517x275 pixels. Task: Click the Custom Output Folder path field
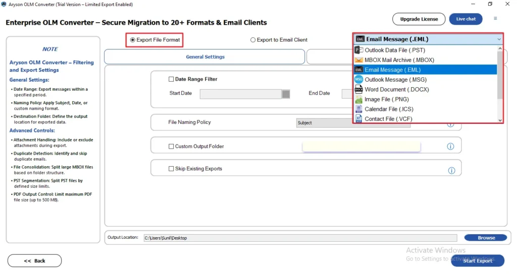coord(361,147)
